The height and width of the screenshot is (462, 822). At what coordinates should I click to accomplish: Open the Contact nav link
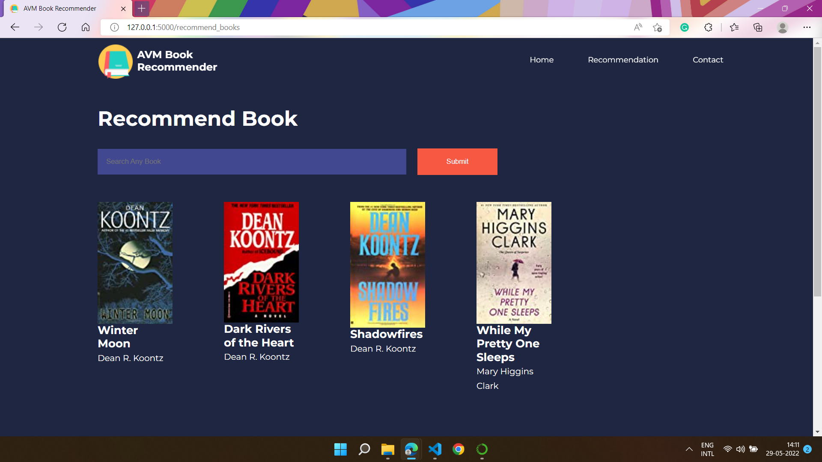point(708,60)
